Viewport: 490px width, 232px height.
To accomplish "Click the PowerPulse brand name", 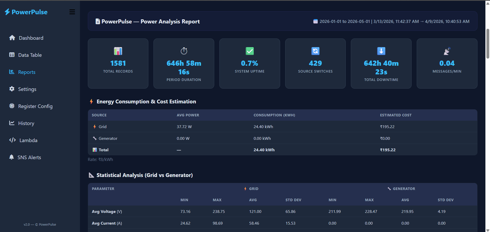I will click(30, 12).
